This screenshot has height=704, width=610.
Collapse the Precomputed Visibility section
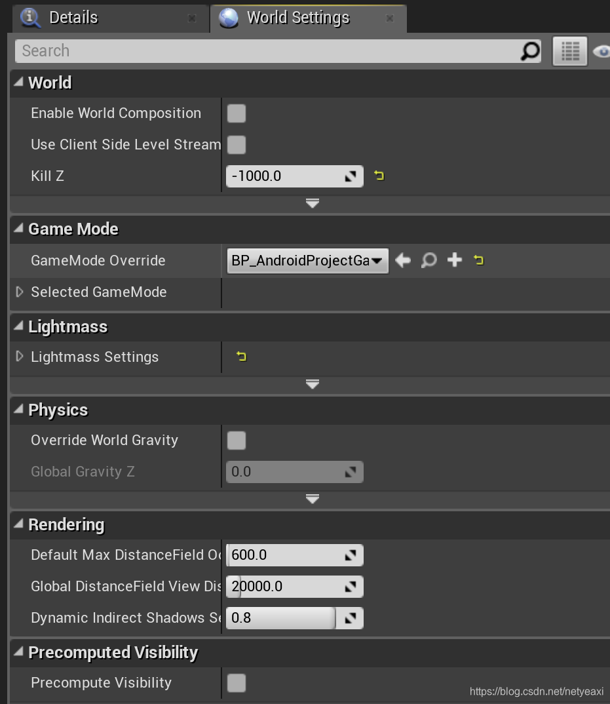point(18,652)
